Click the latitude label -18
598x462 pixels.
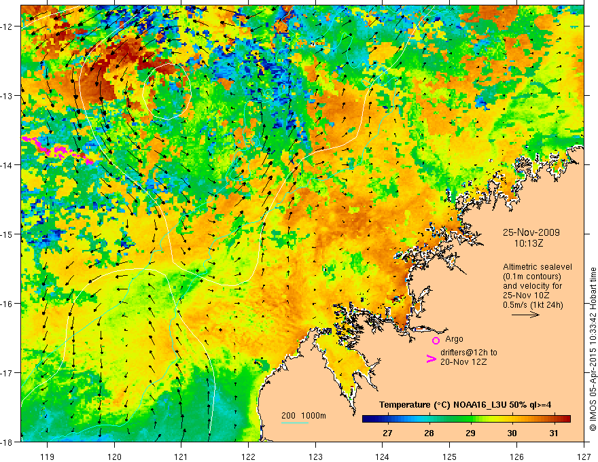coord(7,442)
